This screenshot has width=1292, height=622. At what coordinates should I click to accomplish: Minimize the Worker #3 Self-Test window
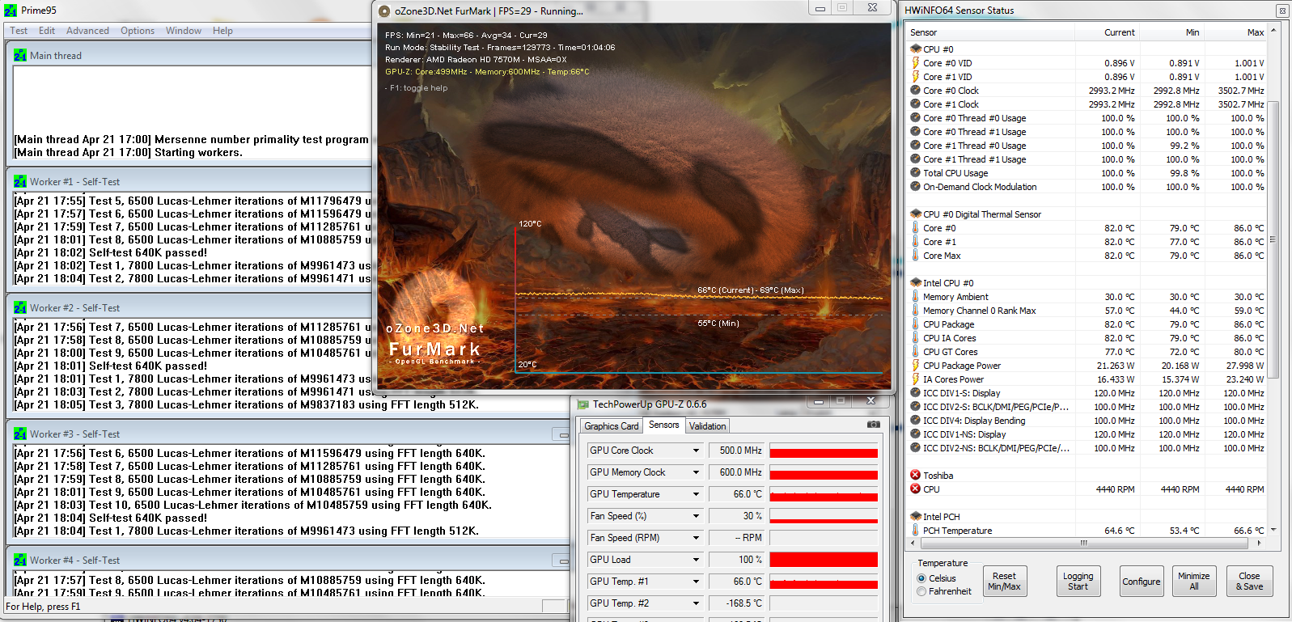coord(561,434)
